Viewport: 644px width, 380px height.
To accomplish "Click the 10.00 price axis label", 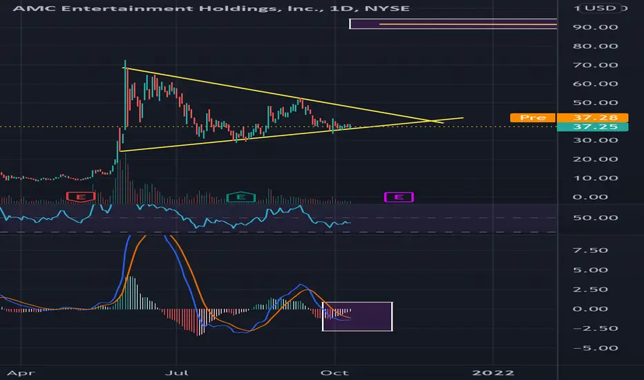I will click(596, 178).
